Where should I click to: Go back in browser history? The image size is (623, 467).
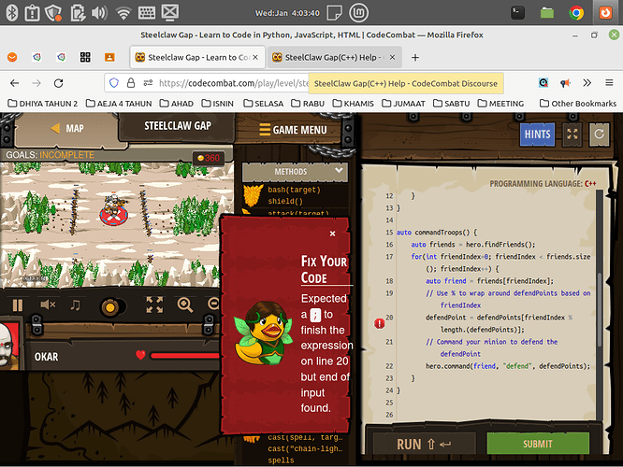[x=15, y=83]
